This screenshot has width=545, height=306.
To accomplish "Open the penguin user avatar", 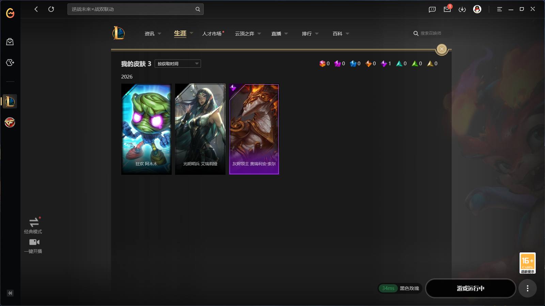I will tap(477, 9).
